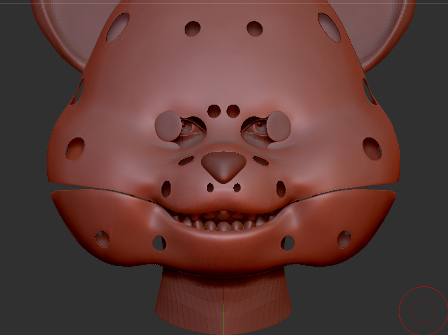Click the round disc over the left eye

[168, 125]
